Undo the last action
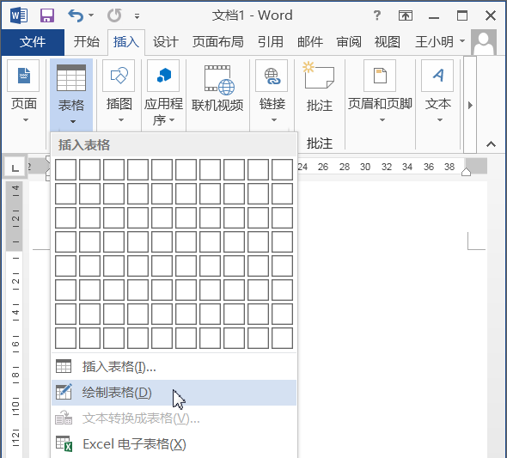Image resolution: width=507 pixels, height=458 pixels. [x=76, y=15]
